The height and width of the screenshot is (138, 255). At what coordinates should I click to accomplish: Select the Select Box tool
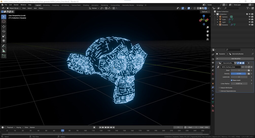(x=4, y=17)
